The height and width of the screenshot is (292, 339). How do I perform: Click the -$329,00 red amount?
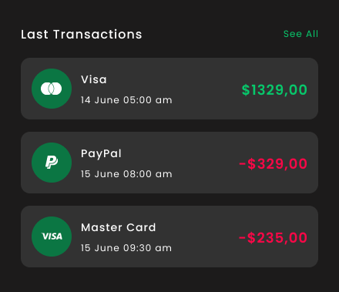pos(273,164)
